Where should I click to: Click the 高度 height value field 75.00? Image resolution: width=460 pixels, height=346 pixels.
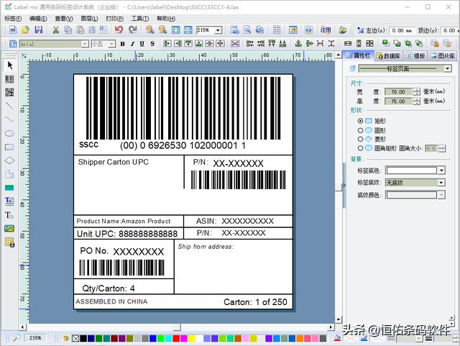coord(397,101)
